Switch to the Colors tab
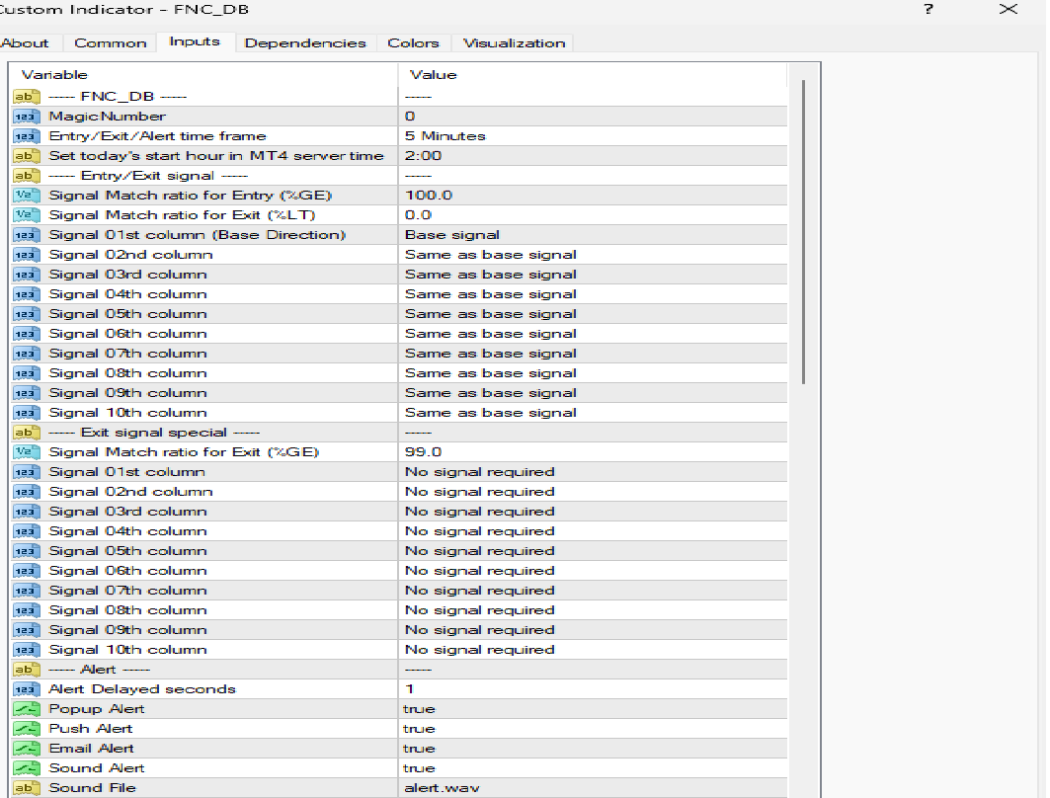Screen dimensions: 1050x798 tap(413, 42)
